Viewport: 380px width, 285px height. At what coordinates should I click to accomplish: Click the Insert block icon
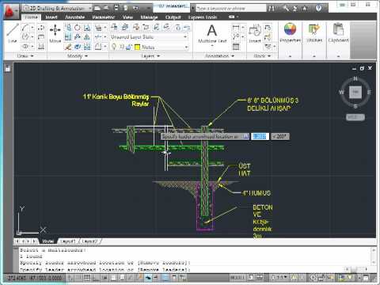[x=255, y=33]
